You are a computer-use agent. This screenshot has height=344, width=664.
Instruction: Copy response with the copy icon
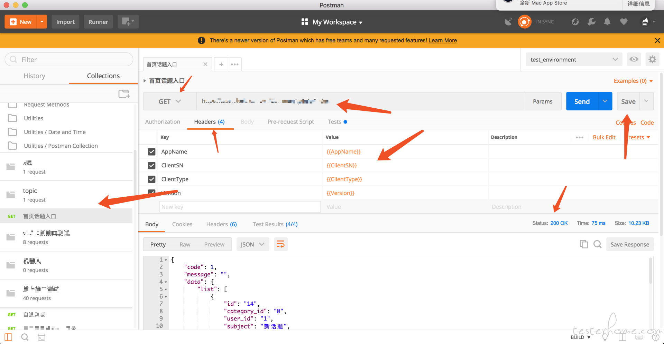click(584, 244)
